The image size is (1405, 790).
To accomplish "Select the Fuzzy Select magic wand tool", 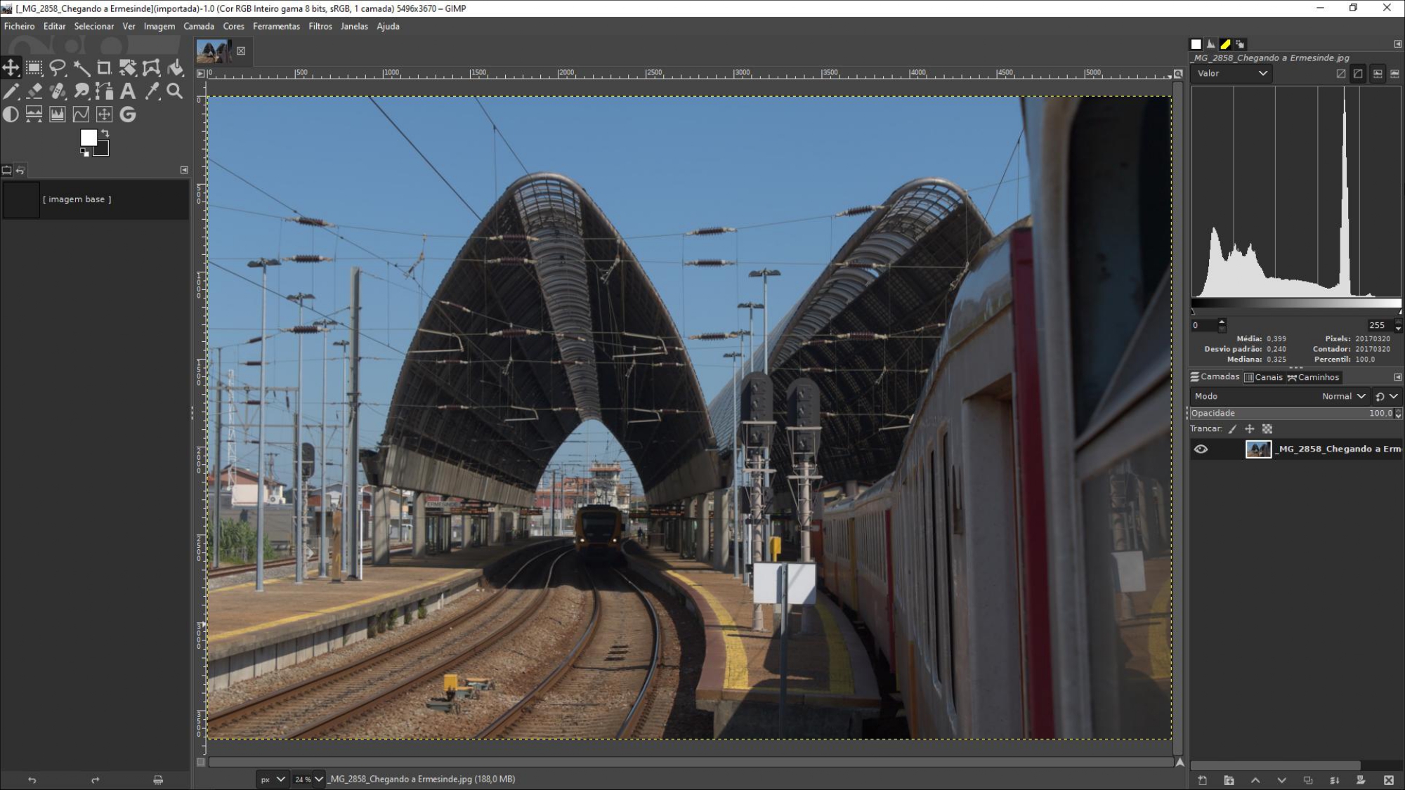I will 81,68.
